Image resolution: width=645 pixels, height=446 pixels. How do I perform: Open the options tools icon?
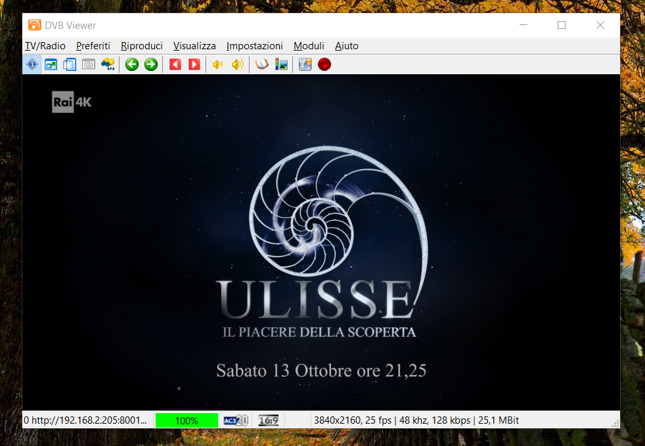[305, 64]
